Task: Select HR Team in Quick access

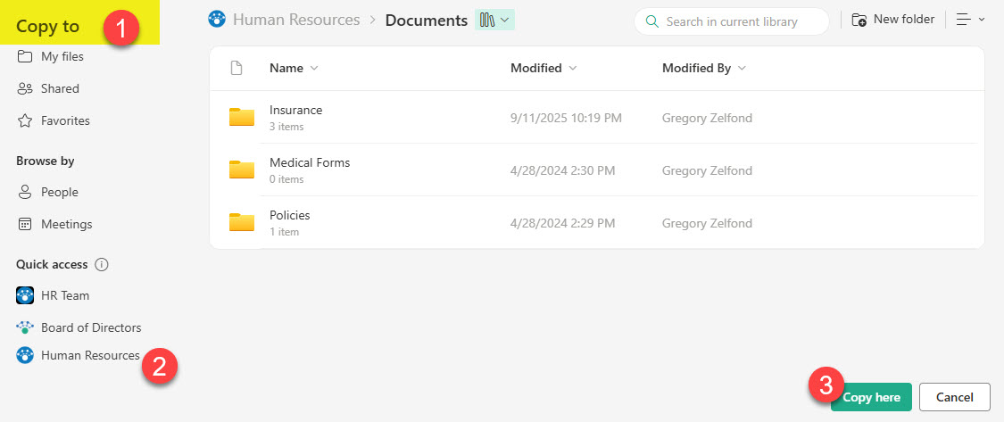Action: pyautogui.click(x=64, y=296)
